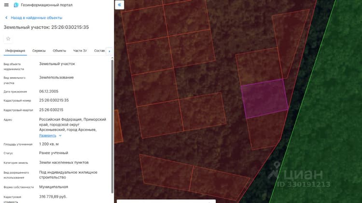
Task: Select the highlighted magenta parcel on map
Action: click(265, 98)
